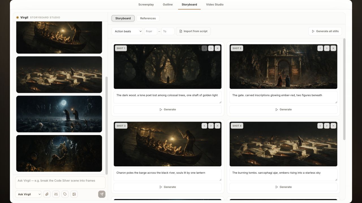Remove Shot 2 with X icon
This screenshot has width=362, height=203.
coord(333,48)
